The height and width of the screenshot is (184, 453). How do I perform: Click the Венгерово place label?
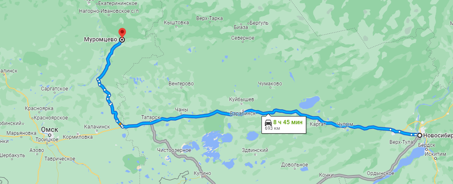(x=181, y=84)
